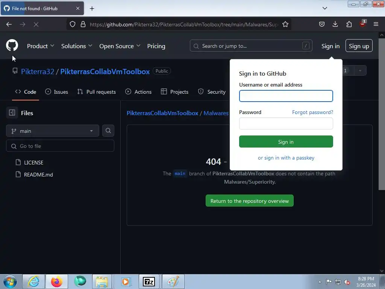385x289 pixels.
Task: Open the Pull requests tab
Action: (97, 92)
